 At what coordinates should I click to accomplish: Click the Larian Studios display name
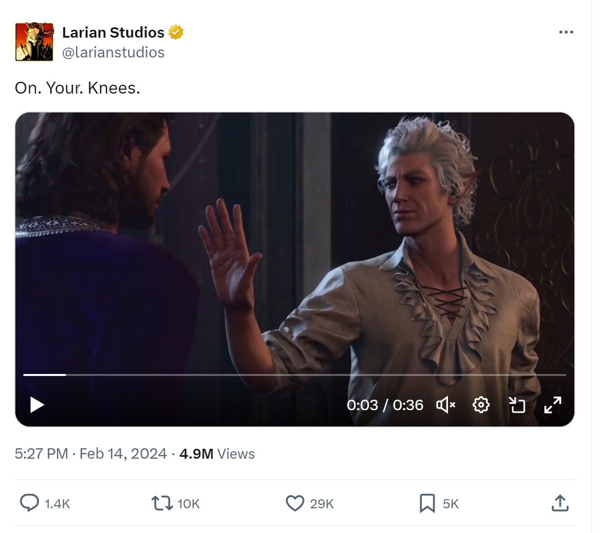[x=113, y=32]
